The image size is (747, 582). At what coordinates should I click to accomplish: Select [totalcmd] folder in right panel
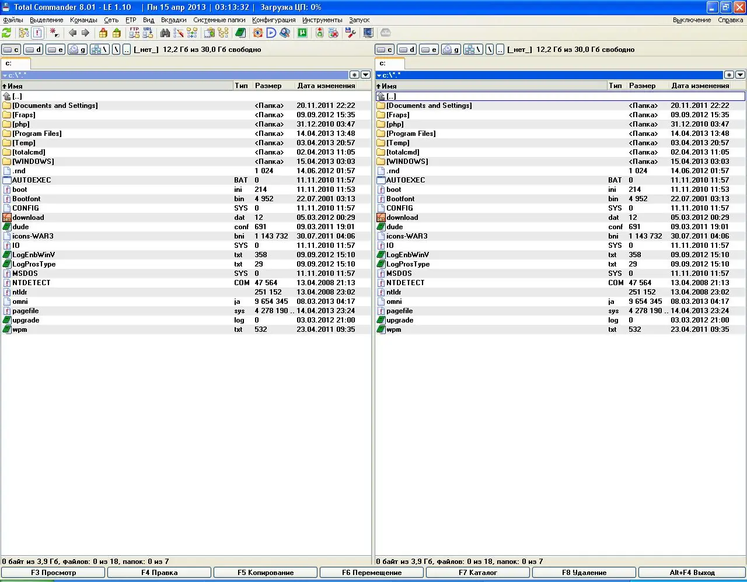560,152
